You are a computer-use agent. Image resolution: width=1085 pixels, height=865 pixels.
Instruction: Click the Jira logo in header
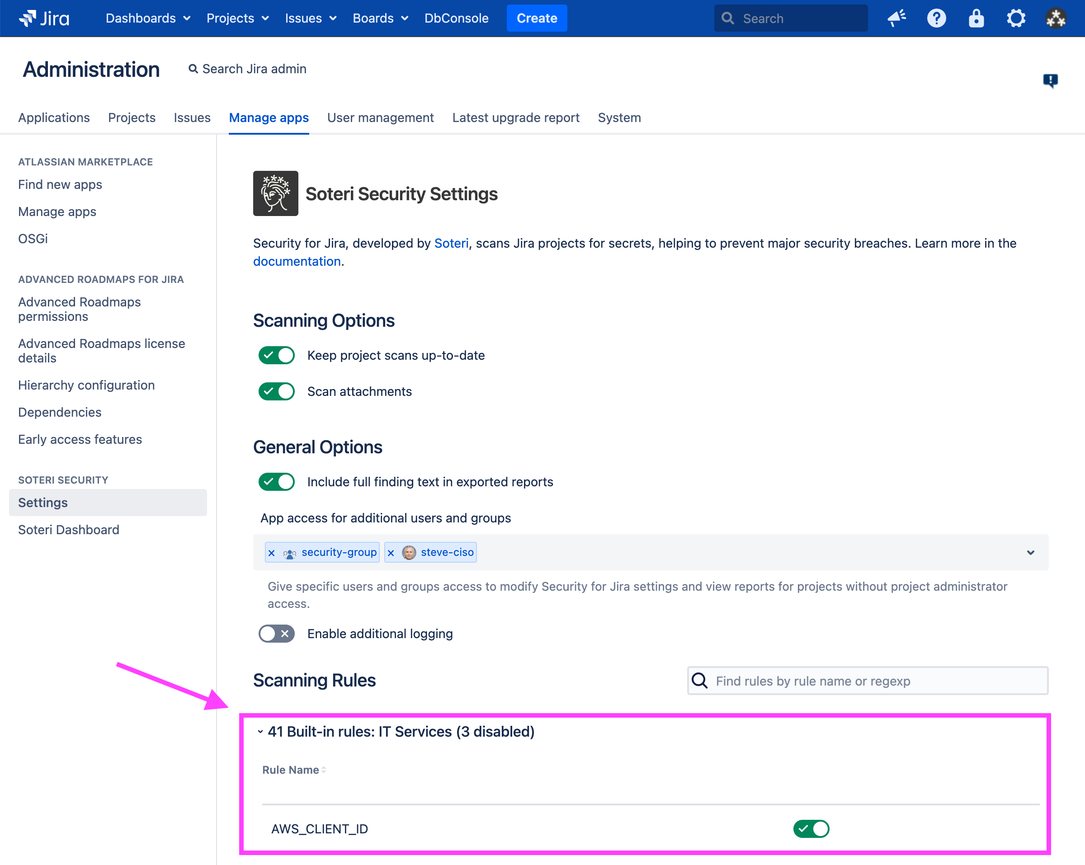pyautogui.click(x=44, y=18)
